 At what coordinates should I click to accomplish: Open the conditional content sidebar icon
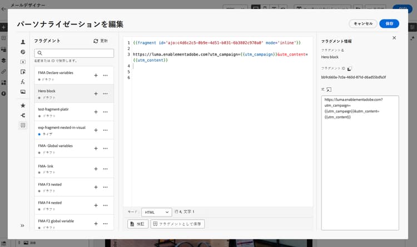(x=23, y=72)
